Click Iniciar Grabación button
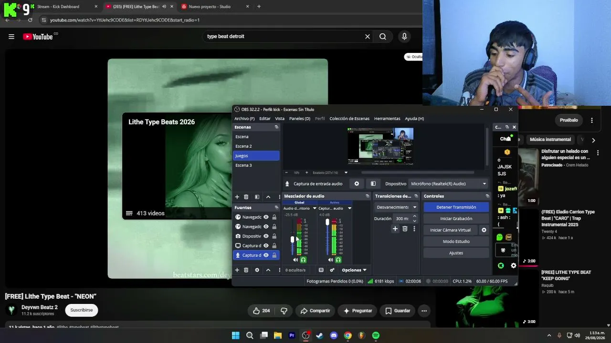Viewport: 611px width, 343px height. coord(456,219)
